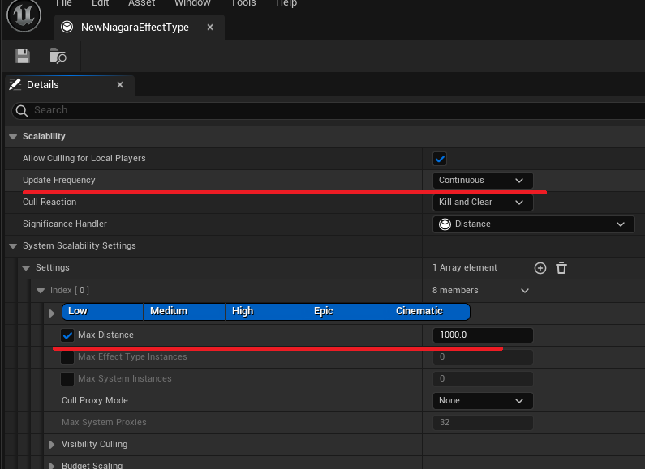645x469 pixels.
Task: Open the 8 members dropdown arrow
Action: point(525,291)
